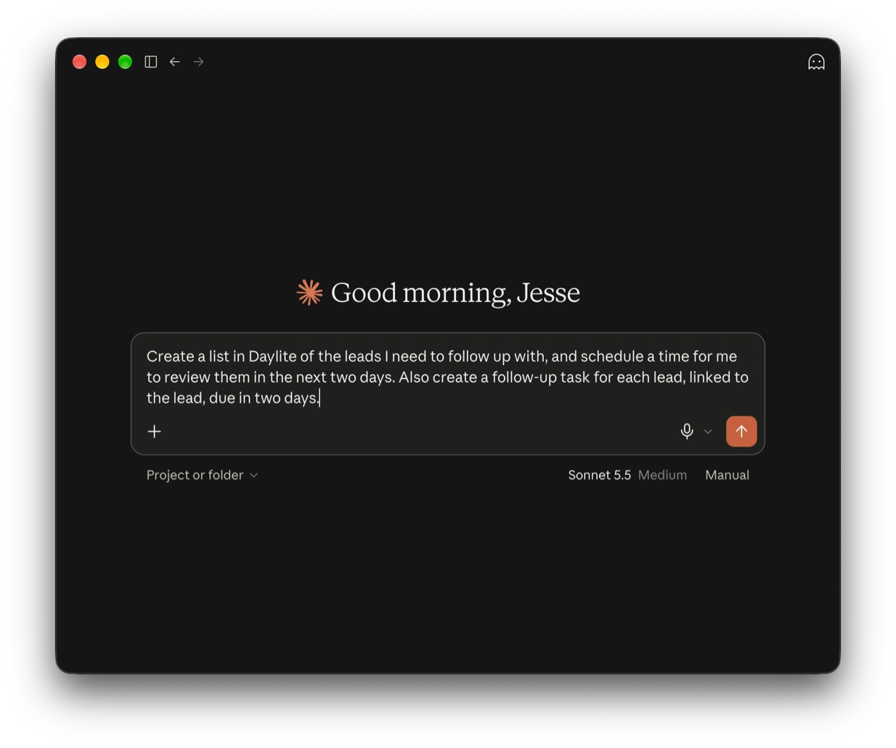
Task: Go forward with the right arrow
Action: (x=199, y=62)
